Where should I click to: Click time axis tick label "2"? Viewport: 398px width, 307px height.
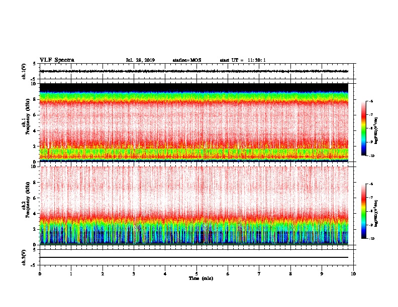[103, 274]
